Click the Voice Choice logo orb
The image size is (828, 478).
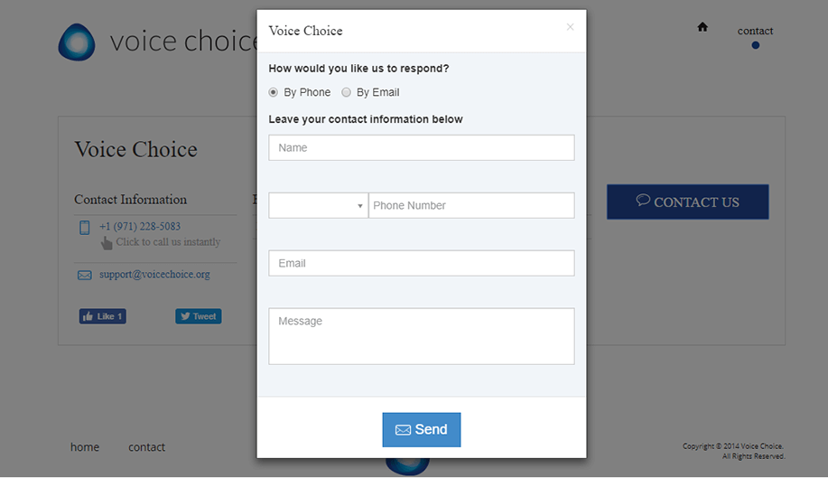pyautogui.click(x=77, y=42)
